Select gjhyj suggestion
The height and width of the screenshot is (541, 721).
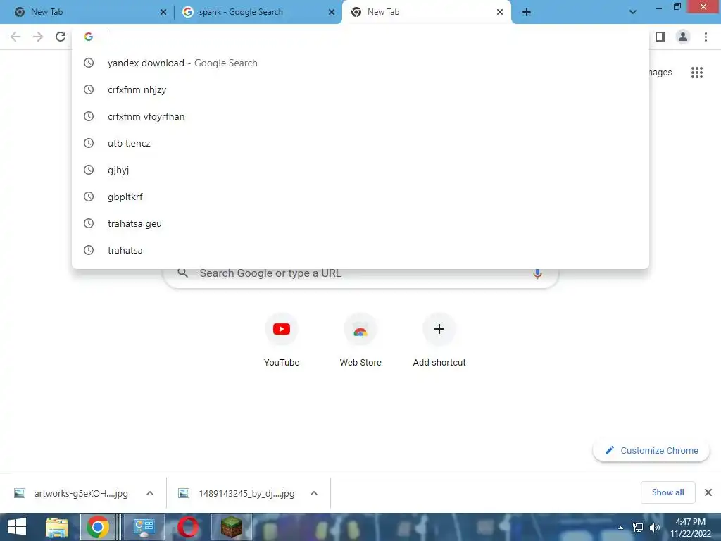360,170
